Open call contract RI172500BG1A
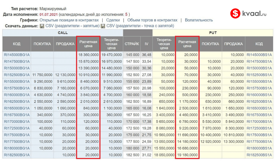The image size is (276, 165). coord(17,128)
